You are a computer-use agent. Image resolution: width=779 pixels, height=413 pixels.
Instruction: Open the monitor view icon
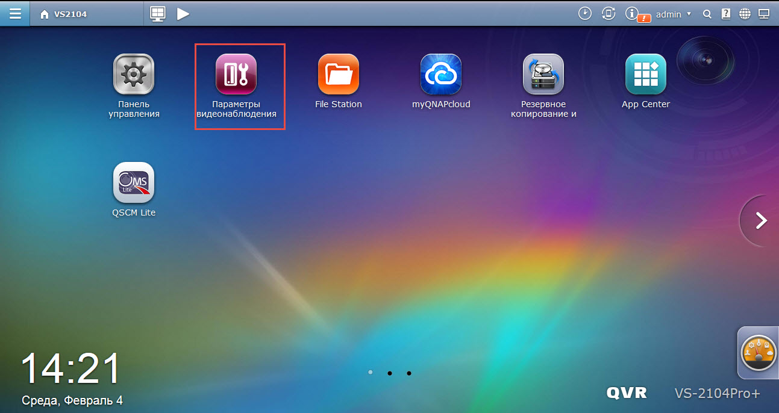[157, 14]
